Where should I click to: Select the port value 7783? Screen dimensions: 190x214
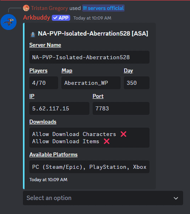102,109
